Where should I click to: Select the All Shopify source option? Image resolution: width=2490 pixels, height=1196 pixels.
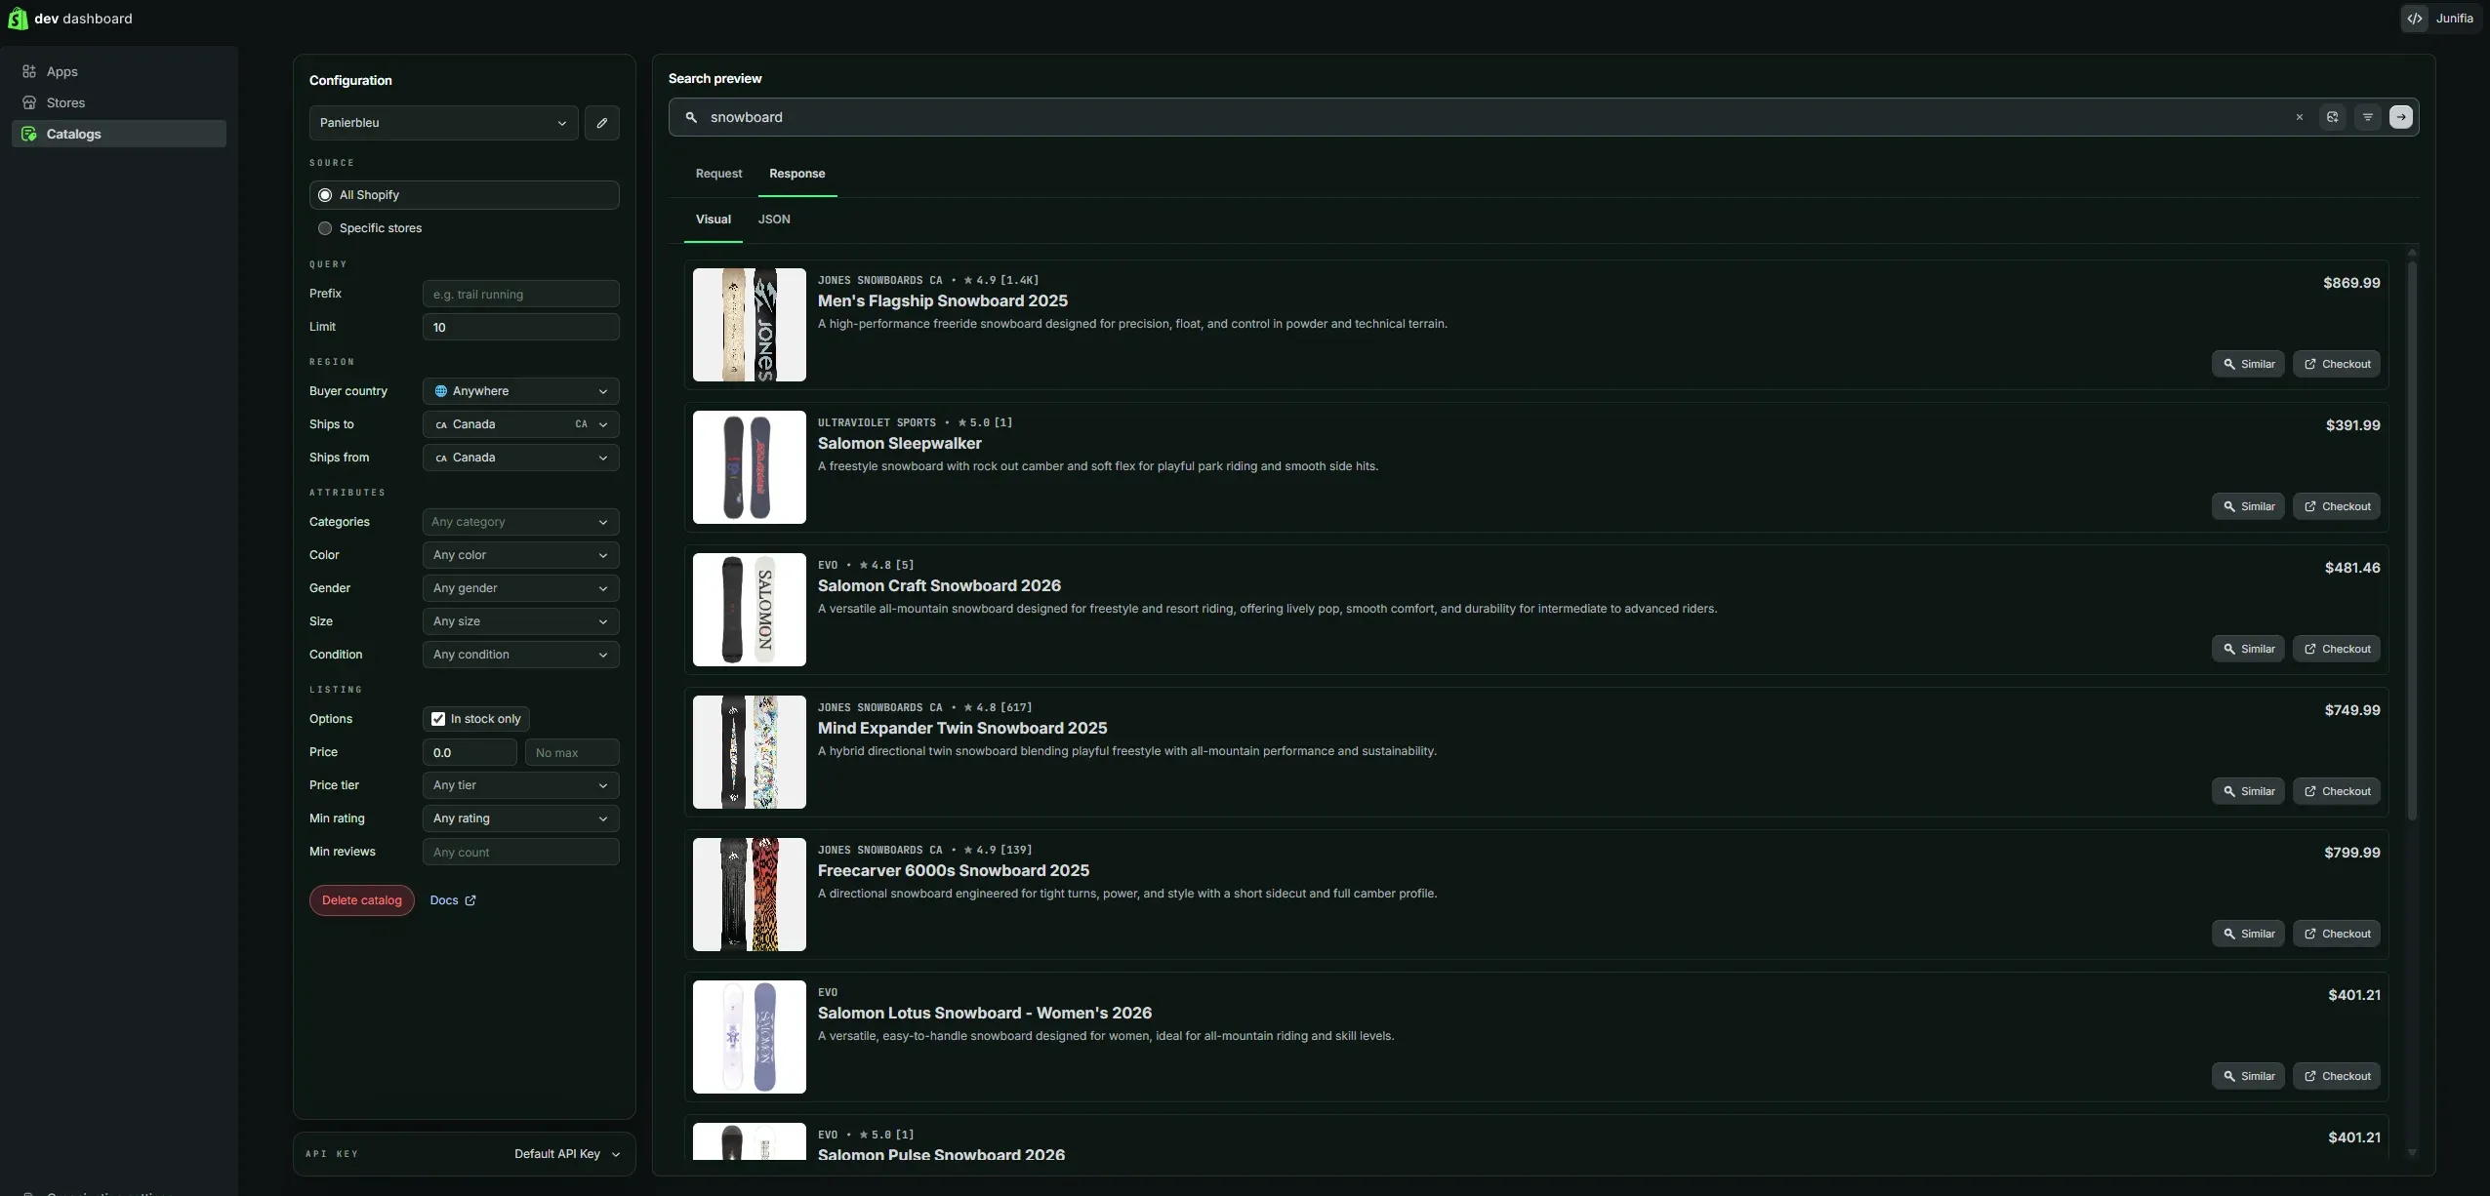tap(464, 195)
